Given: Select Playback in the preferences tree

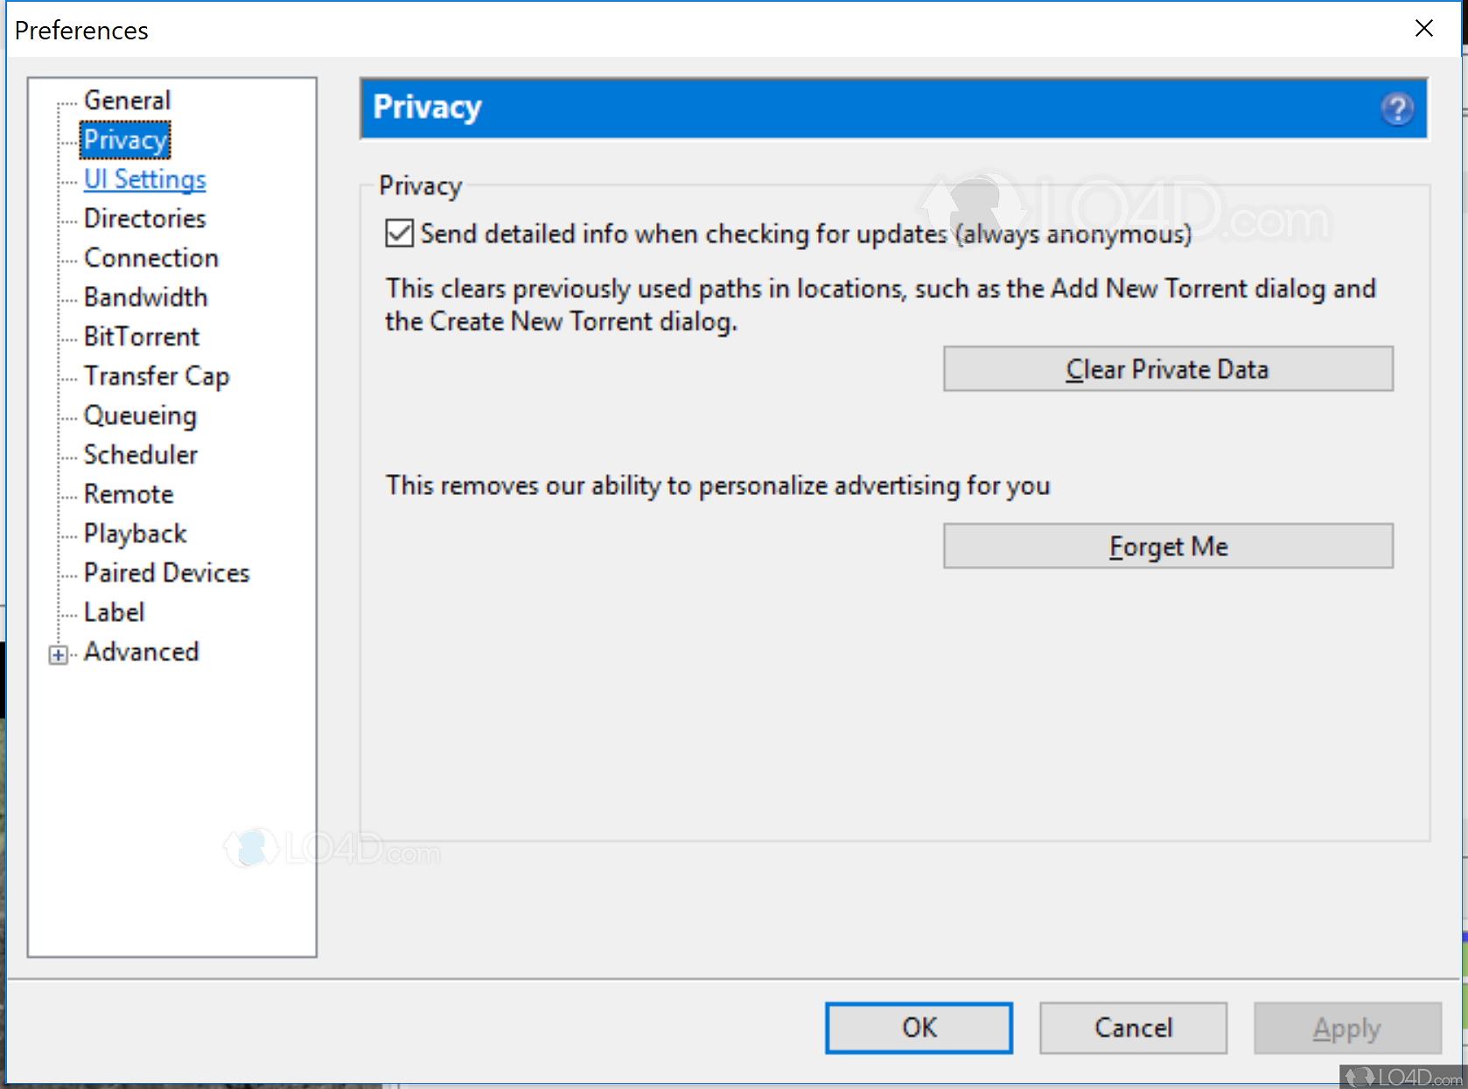Looking at the screenshot, I should click(135, 534).
